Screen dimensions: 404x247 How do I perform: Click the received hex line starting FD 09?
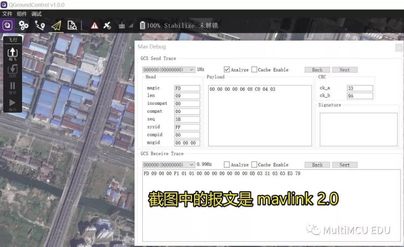click(x=222, y=173)
